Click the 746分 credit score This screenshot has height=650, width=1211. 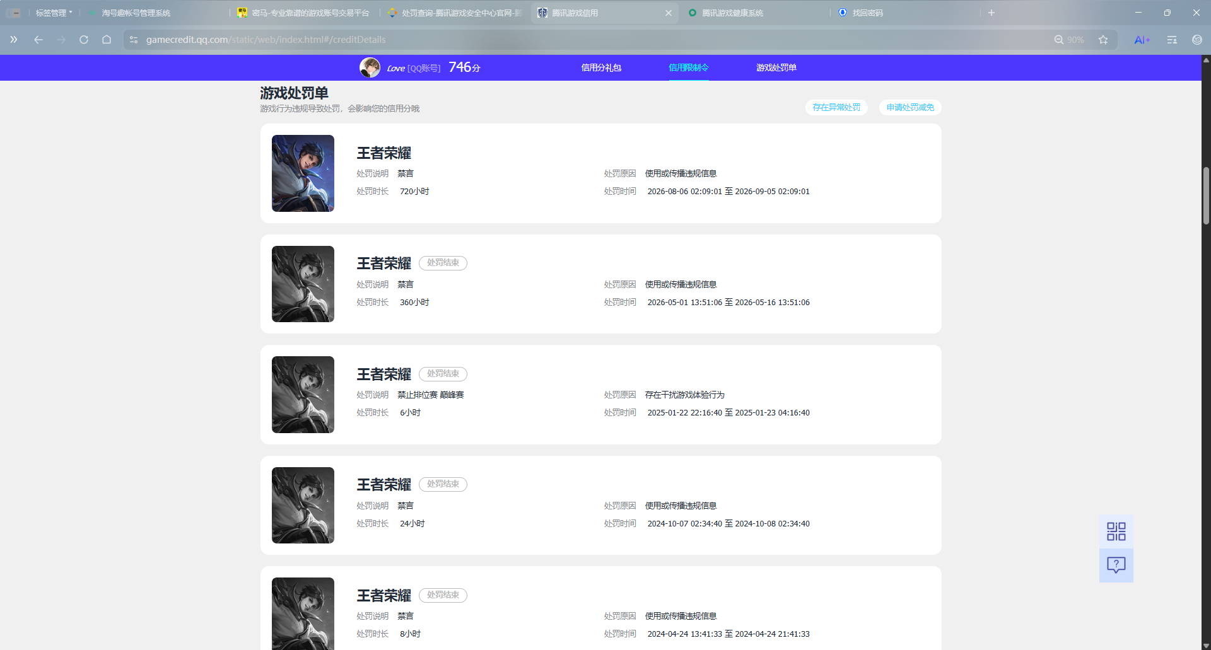coord(464,67)
